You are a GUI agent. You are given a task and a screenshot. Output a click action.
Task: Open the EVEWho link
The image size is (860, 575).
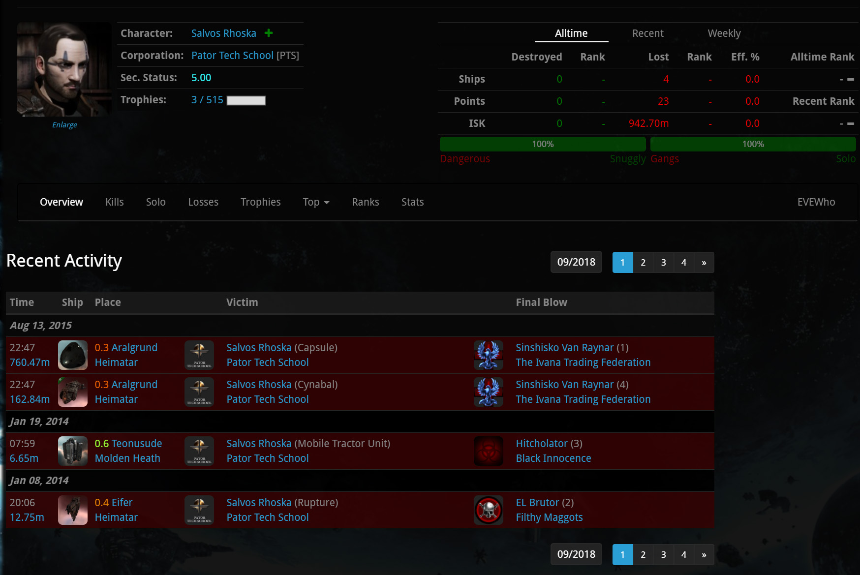pyautogui.click(x=816, y=202)
